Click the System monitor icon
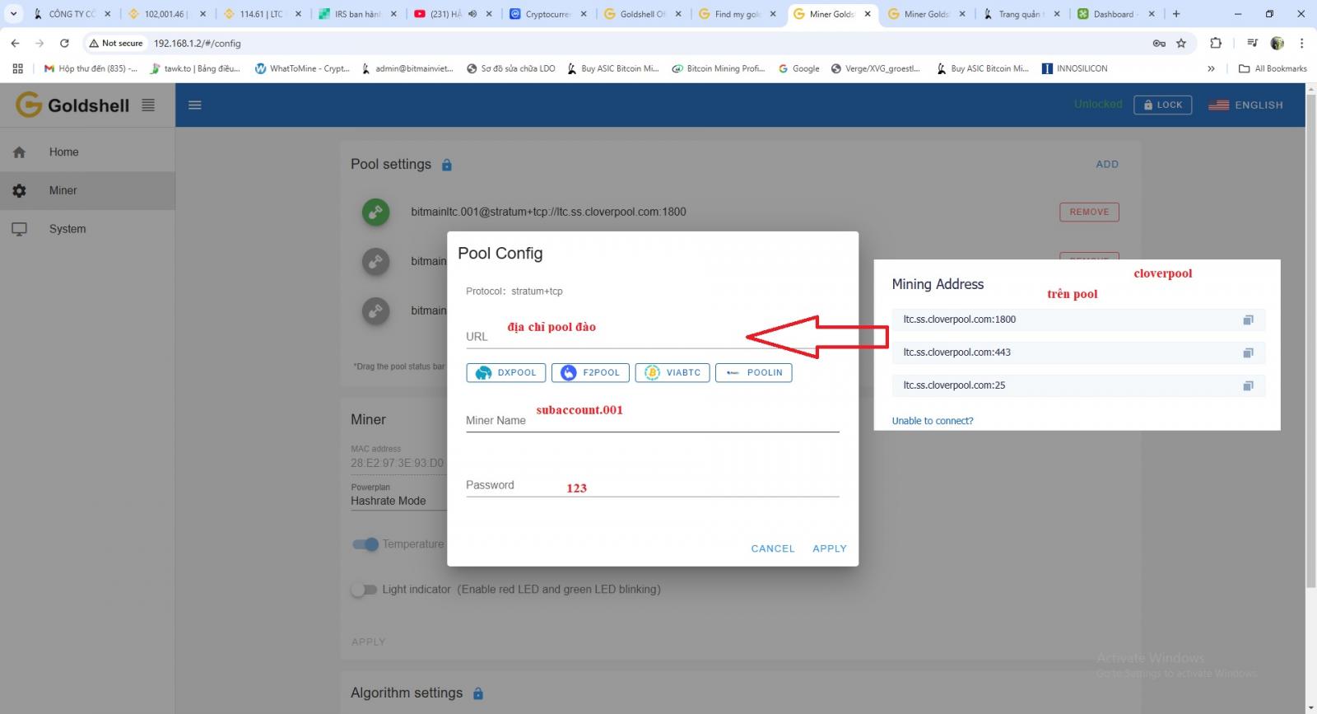This screenshot has height=714, width=1317. pos(19,229)
